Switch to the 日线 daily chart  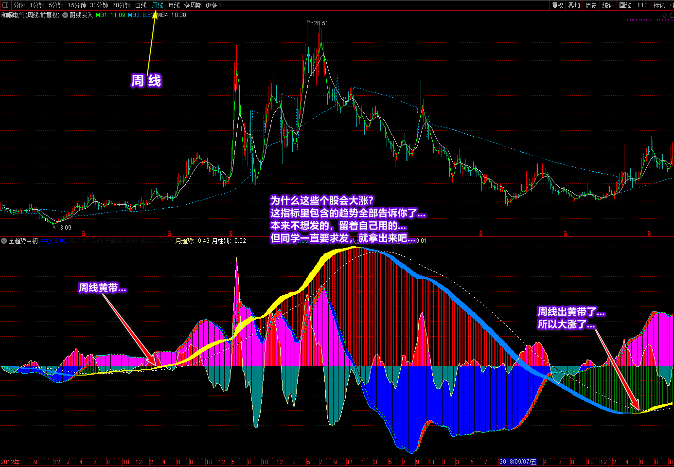tap(141, 5)
